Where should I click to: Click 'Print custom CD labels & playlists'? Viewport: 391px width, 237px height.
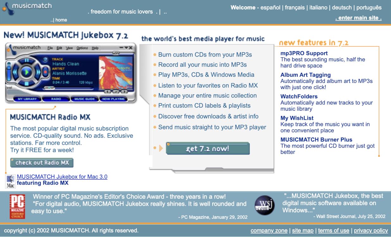click(x=204, y=106)
